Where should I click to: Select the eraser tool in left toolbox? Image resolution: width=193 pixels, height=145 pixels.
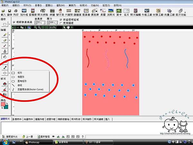5,40
